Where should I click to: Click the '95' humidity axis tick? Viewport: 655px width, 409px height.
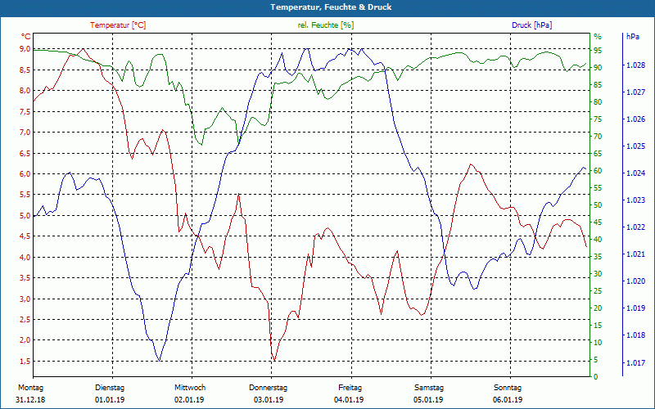598,50
